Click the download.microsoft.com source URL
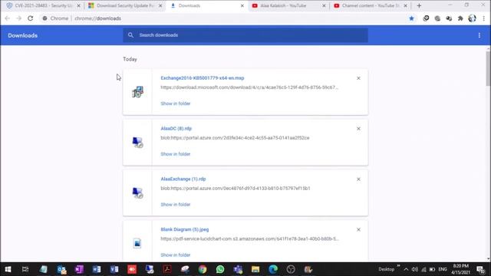This screenshot has height=276, width=491. (249, 87)
